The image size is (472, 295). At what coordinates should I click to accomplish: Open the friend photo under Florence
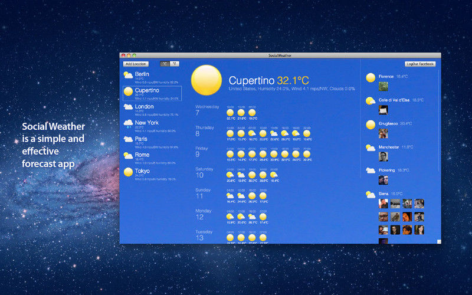(x=383, y=86)
